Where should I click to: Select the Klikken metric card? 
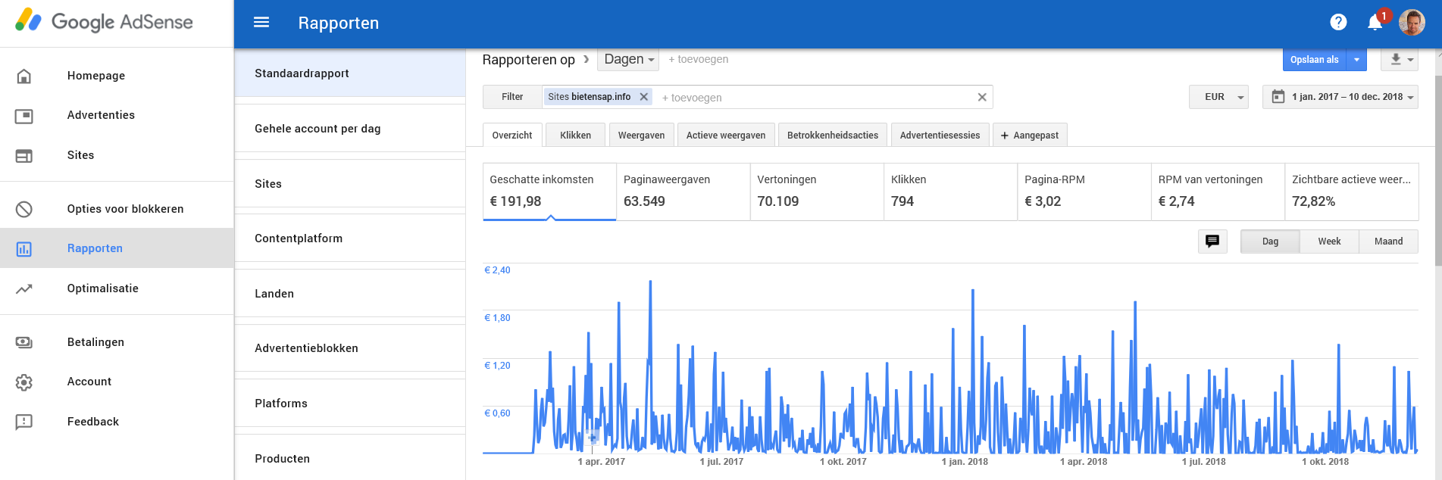coord(951,192)
